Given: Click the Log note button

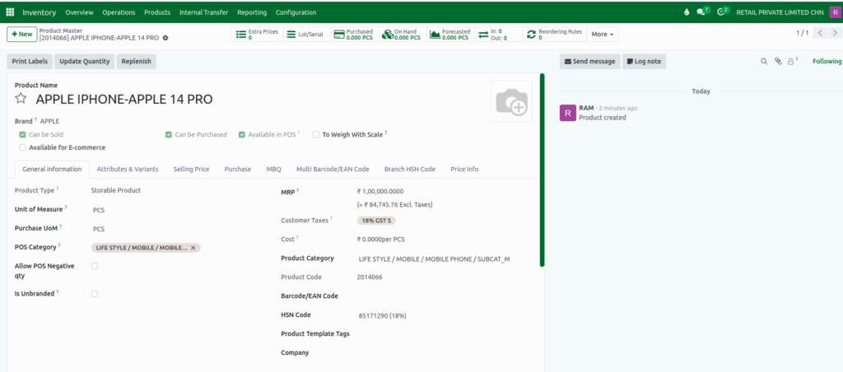Looking at the screenshot, I should (644, 61).
